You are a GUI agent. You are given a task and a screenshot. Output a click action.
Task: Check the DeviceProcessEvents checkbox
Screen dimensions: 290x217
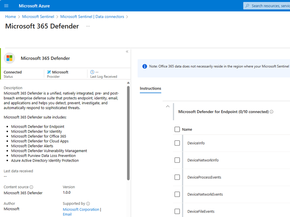click(177, 177)
